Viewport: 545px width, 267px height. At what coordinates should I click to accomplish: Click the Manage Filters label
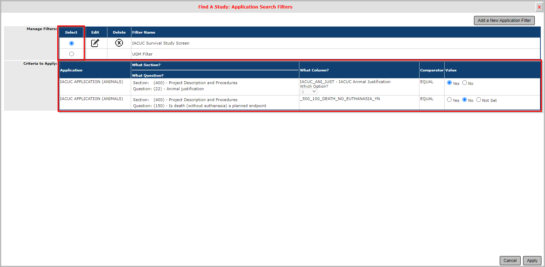pyautogui.click(x=42, y=29)
